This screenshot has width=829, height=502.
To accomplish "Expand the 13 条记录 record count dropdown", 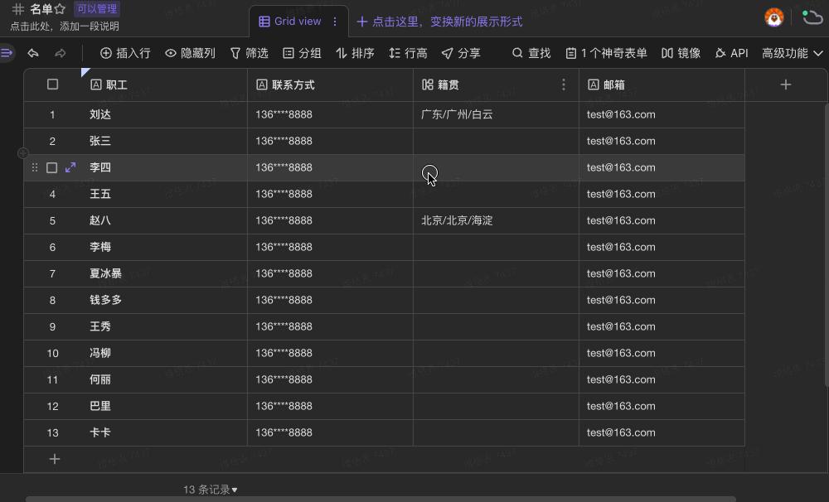I will pos(210,489).
